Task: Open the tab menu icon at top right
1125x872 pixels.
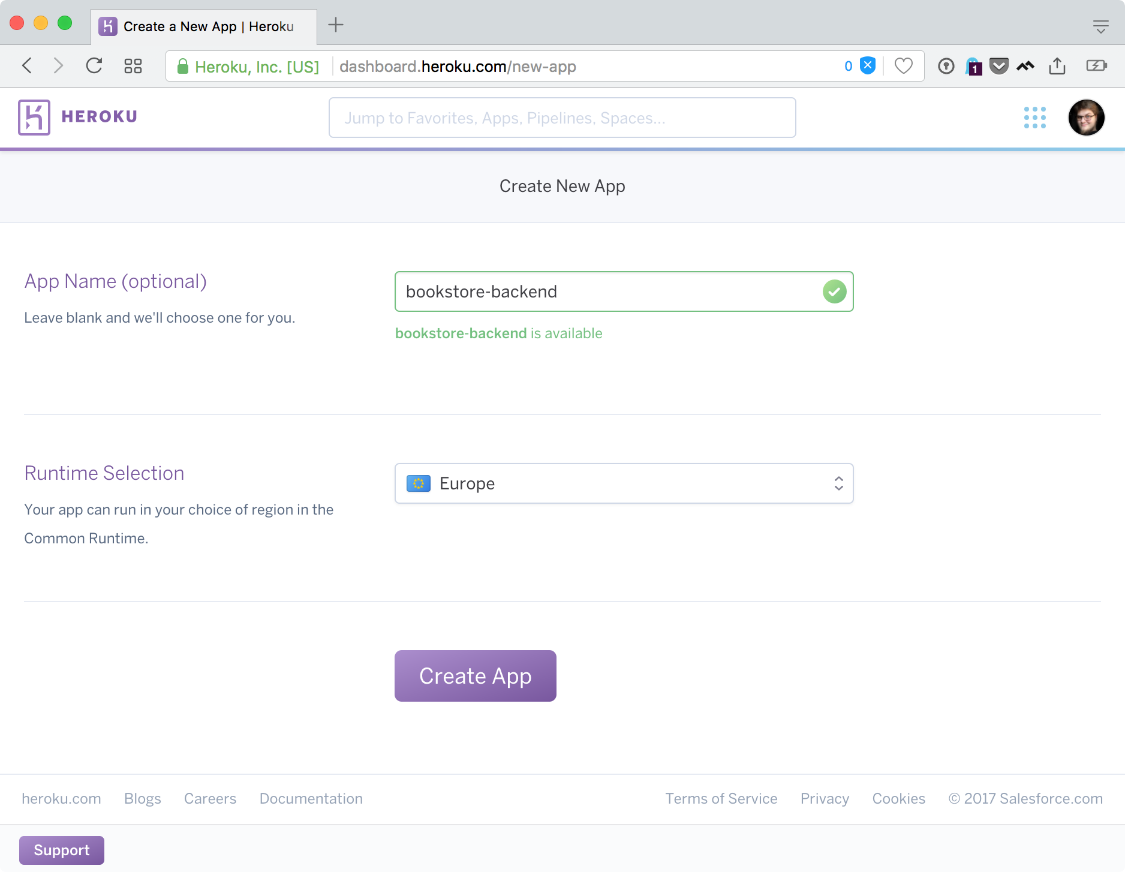Action: coord(1100,26)
